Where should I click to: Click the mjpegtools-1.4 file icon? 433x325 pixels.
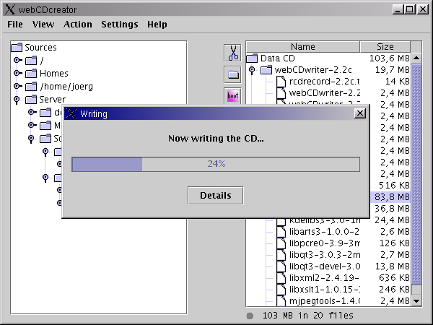point(281,301)
